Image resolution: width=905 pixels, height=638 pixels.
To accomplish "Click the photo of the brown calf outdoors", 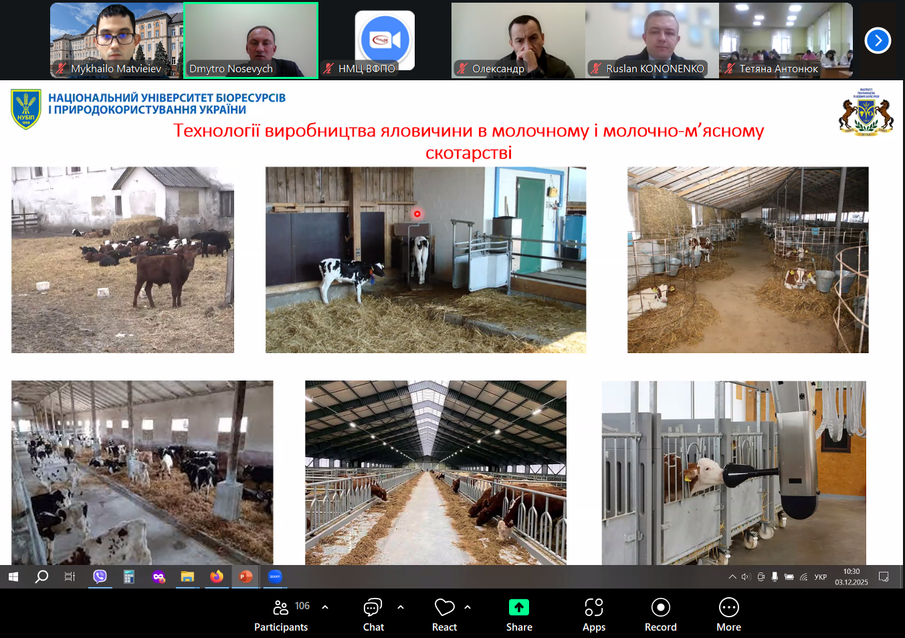I will tap(122, 259).
